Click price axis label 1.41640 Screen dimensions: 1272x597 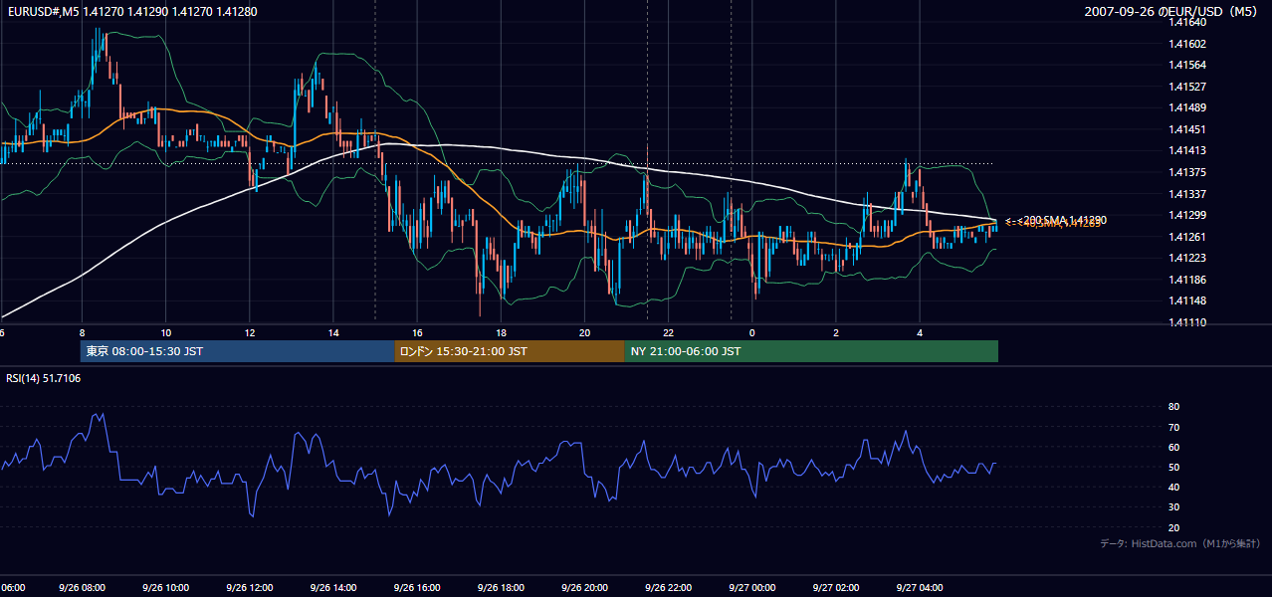(x=1188, y=22)
